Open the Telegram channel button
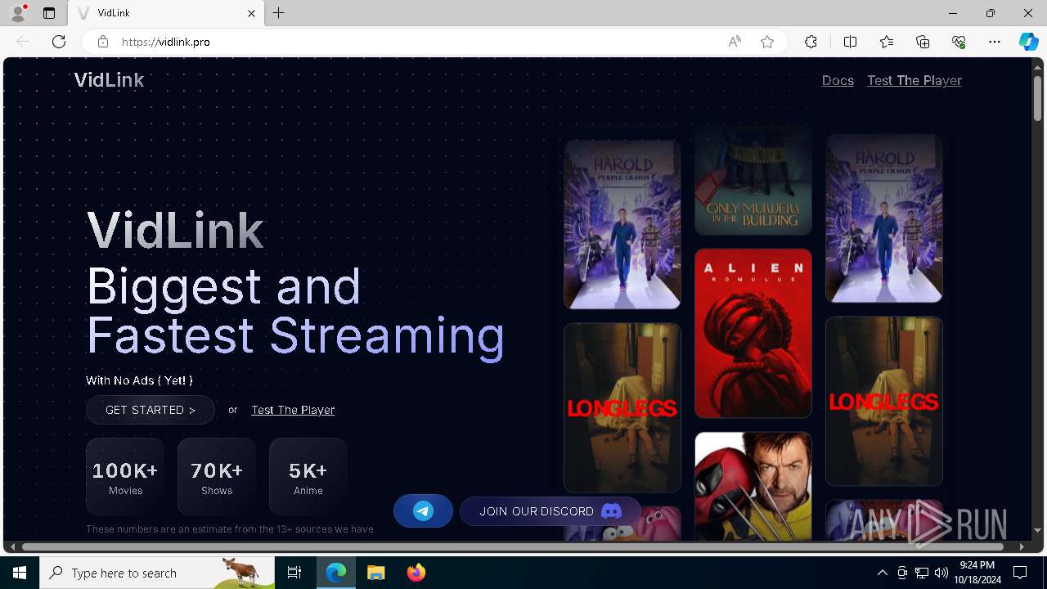 click(423, 511)
